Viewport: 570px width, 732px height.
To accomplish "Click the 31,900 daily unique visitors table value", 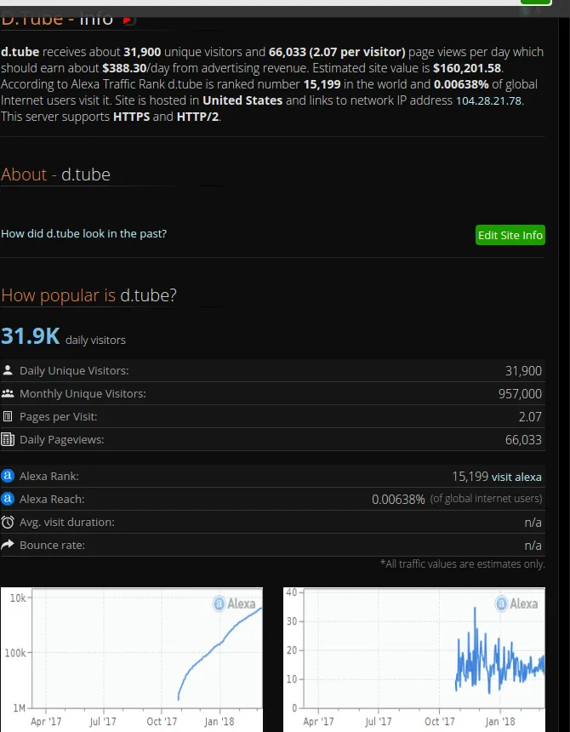I will click(523, 370).
